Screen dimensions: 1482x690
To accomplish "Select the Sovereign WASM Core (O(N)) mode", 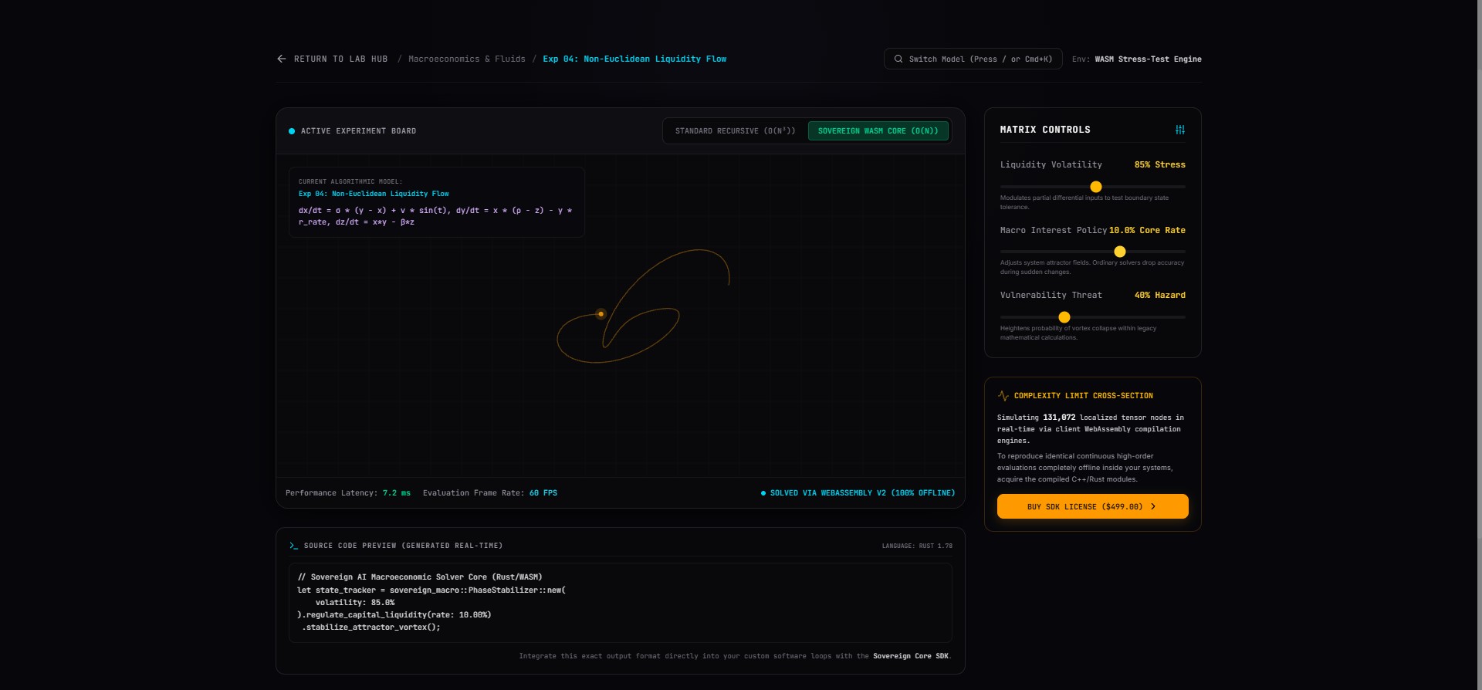I will (x=878, y=131).
